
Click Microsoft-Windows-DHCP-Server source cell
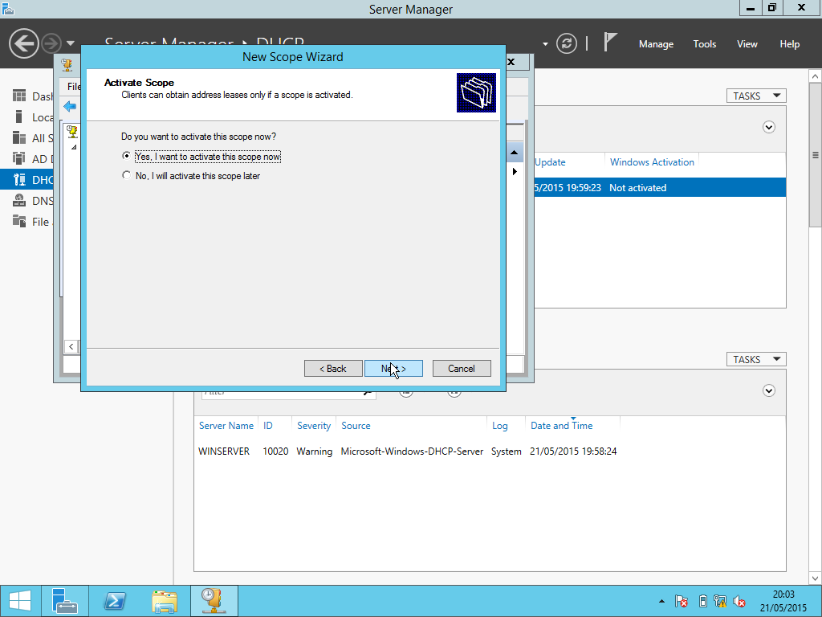pos(412,452)
